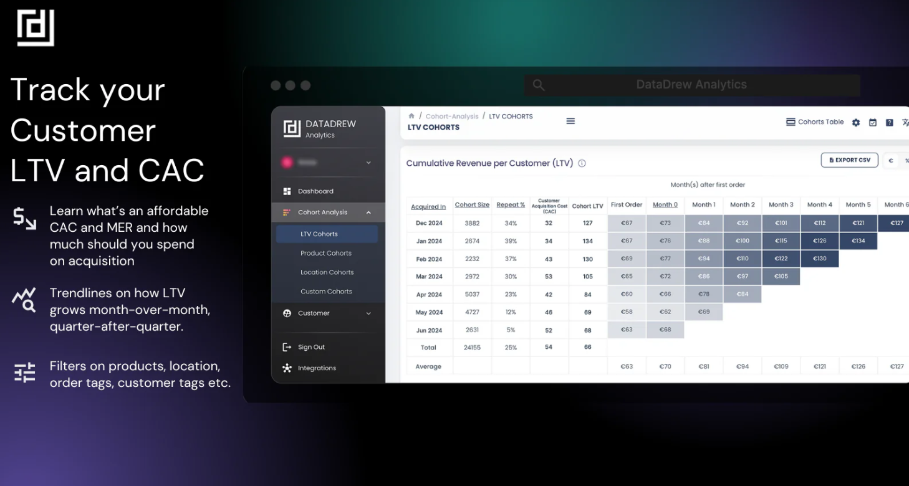
Task: Click Cohort-Analysis breadcrumb link
Action: pyautogui.click(x=452, y=117)
